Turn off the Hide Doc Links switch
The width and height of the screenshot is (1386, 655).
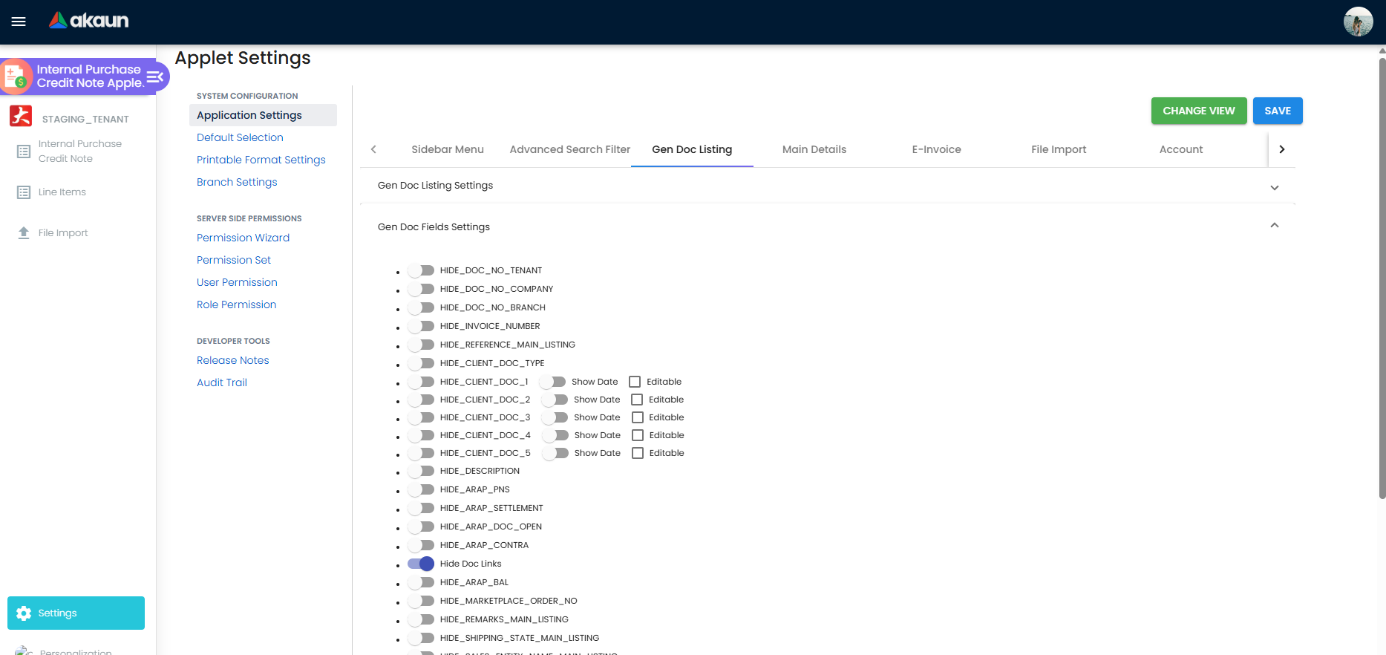point(421,564)
